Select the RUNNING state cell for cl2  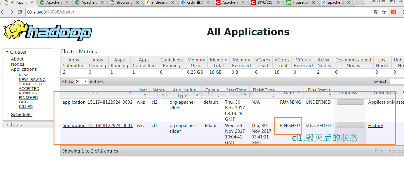pos(290,102)
